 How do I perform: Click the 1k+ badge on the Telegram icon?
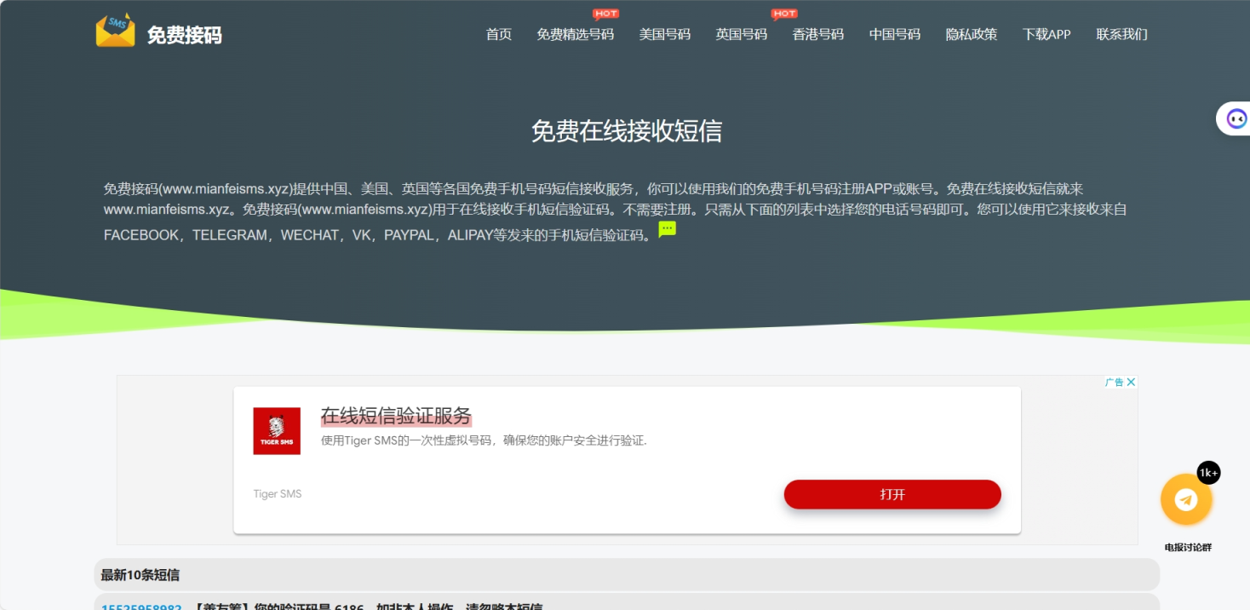pyautogui.click(x=1208, y=473)
